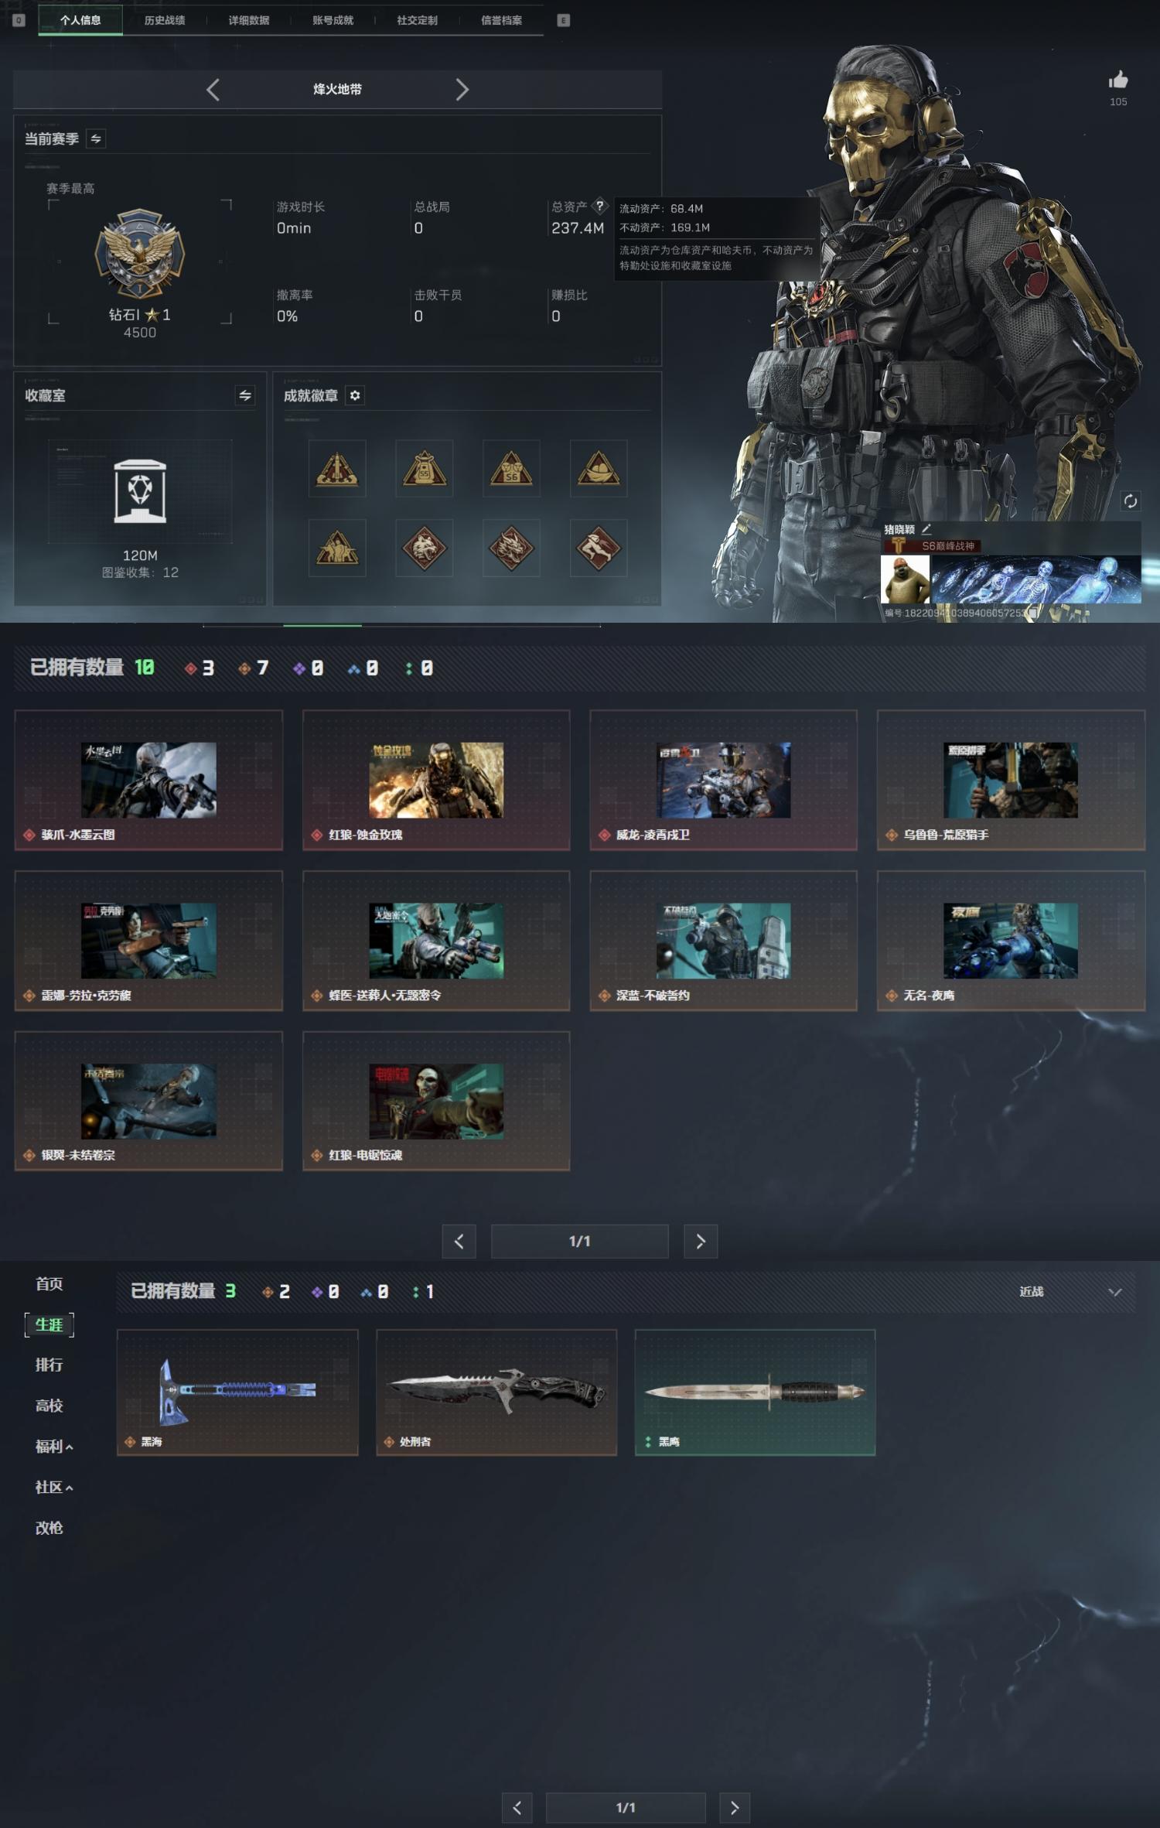Select the 个人信息 tab
Screen dimensions: 1160x1828
(x=80, y=20)
